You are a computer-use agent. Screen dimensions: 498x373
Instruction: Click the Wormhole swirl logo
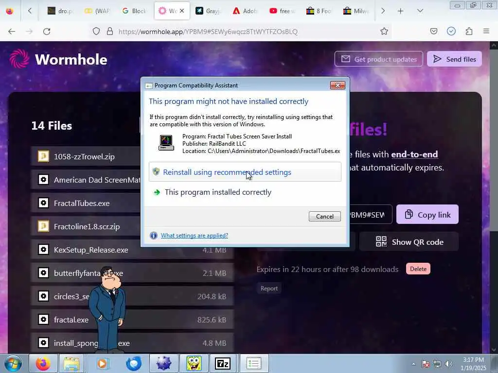click(x=19, y=59)
